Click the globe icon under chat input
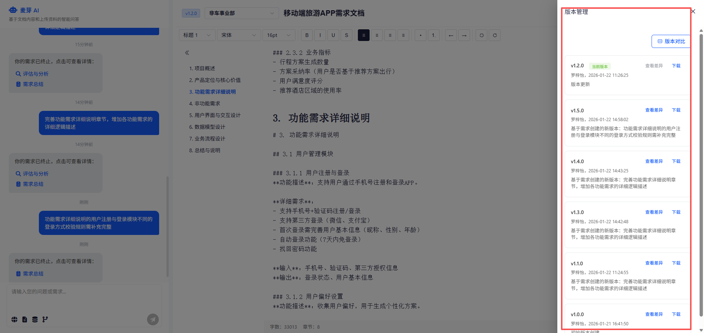Screen dimensions: 704x333 point(14,319)
